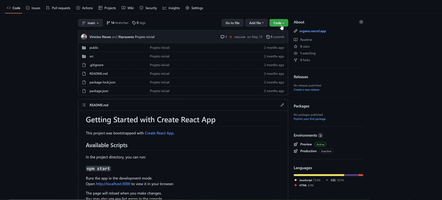Click the Go to file button
The height and width of the screenshot is (200, 442).
tap(232, 23)
